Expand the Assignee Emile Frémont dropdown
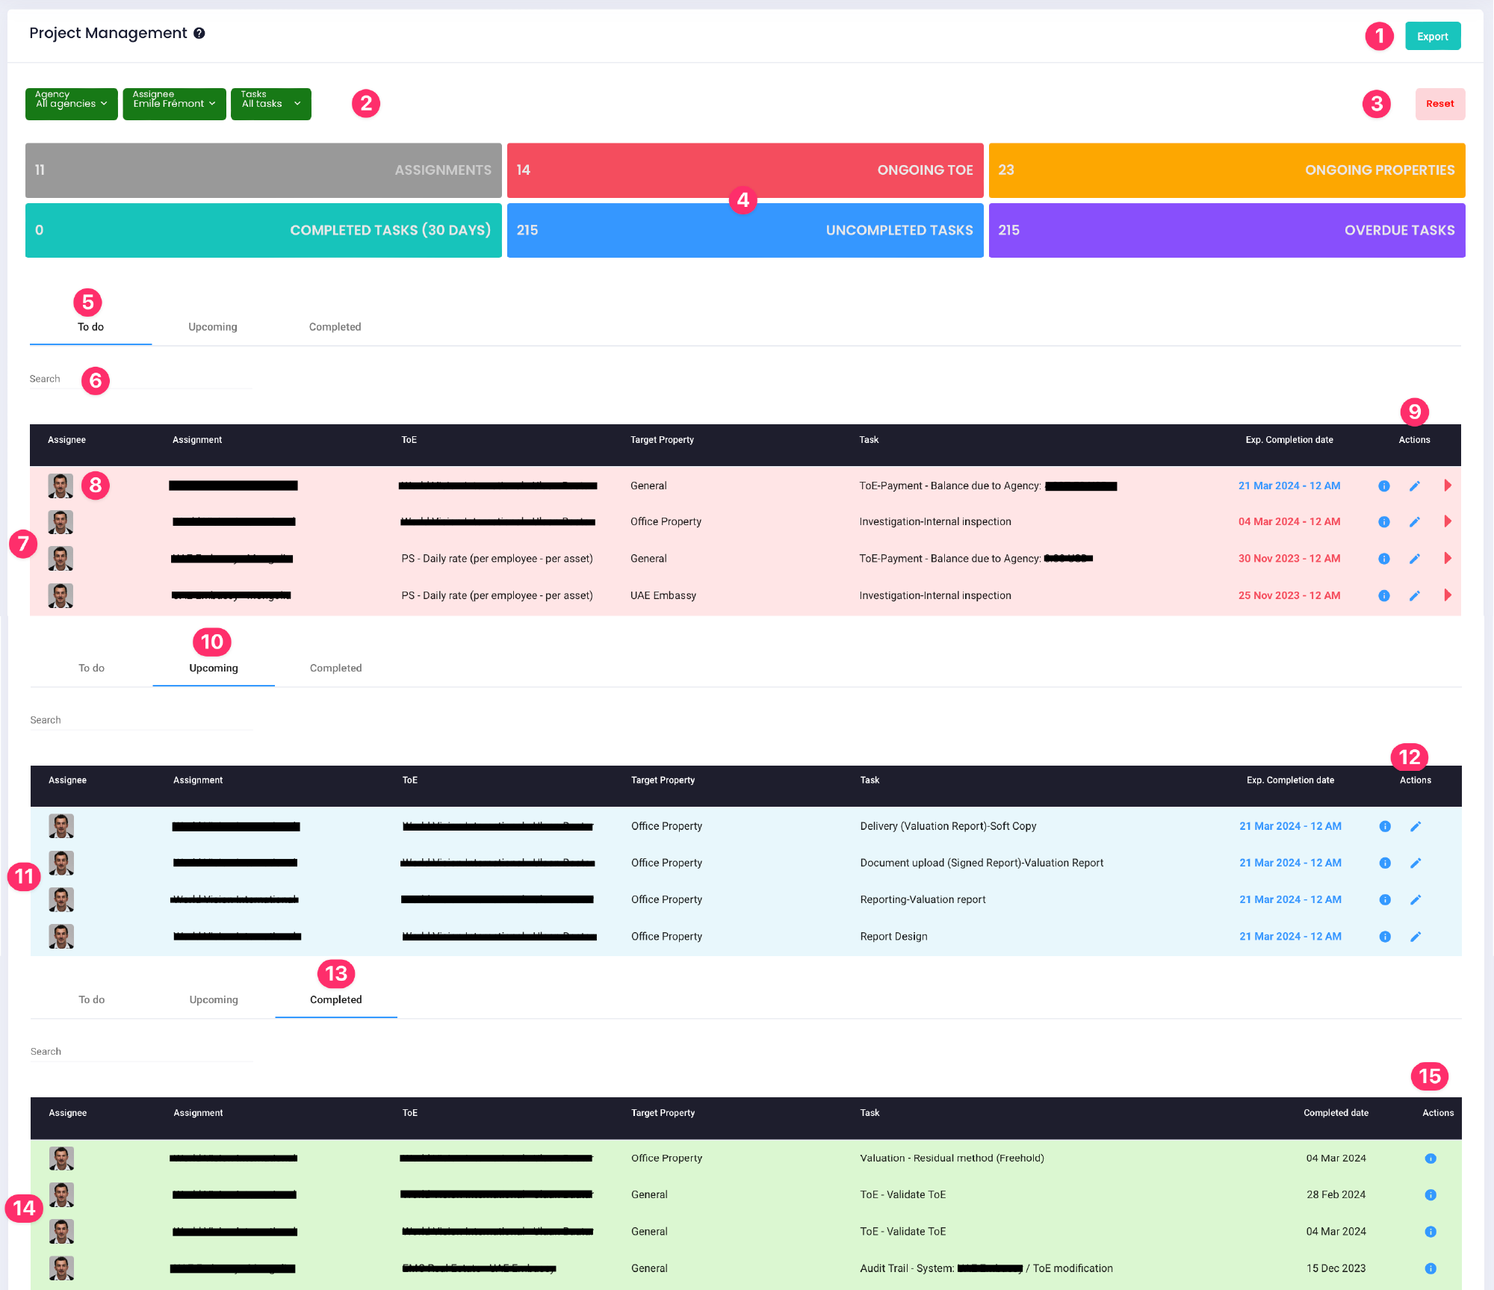The width and height of the screenshot is (1494, 1290). 174,104
